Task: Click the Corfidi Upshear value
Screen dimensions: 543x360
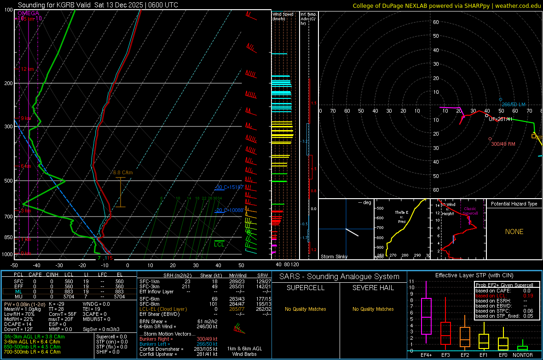Action: coord(179,354)
